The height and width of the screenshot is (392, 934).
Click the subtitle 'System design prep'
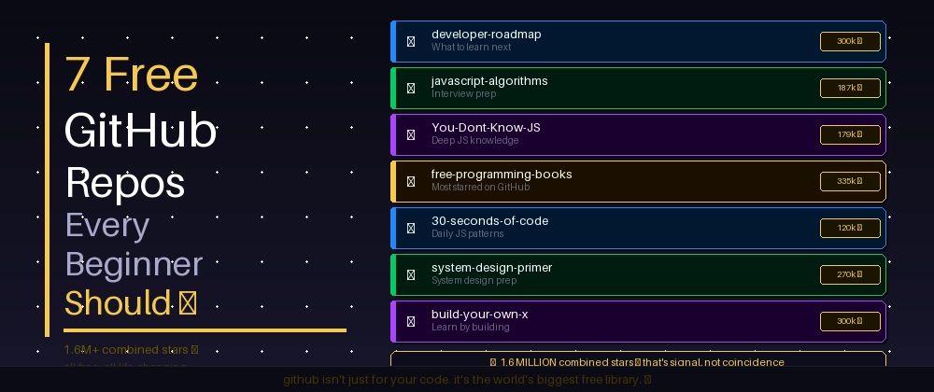pyautogui.click(x=474, y=281)
